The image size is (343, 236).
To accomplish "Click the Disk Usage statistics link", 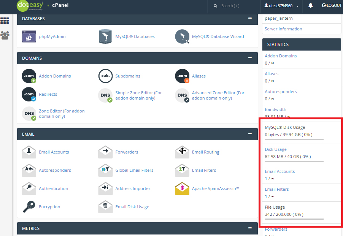I will 276,149.
